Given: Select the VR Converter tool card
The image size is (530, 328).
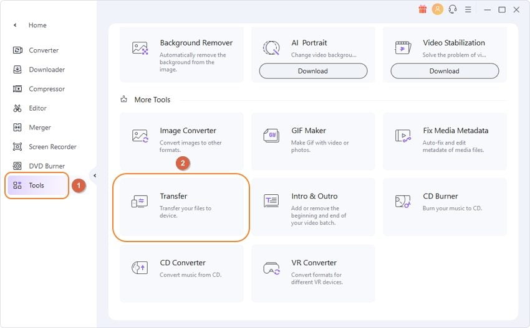Looking at the screenshot, I should (312, 273).
